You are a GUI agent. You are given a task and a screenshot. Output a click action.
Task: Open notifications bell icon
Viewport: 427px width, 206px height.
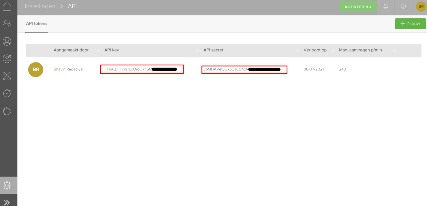point(386,6)
